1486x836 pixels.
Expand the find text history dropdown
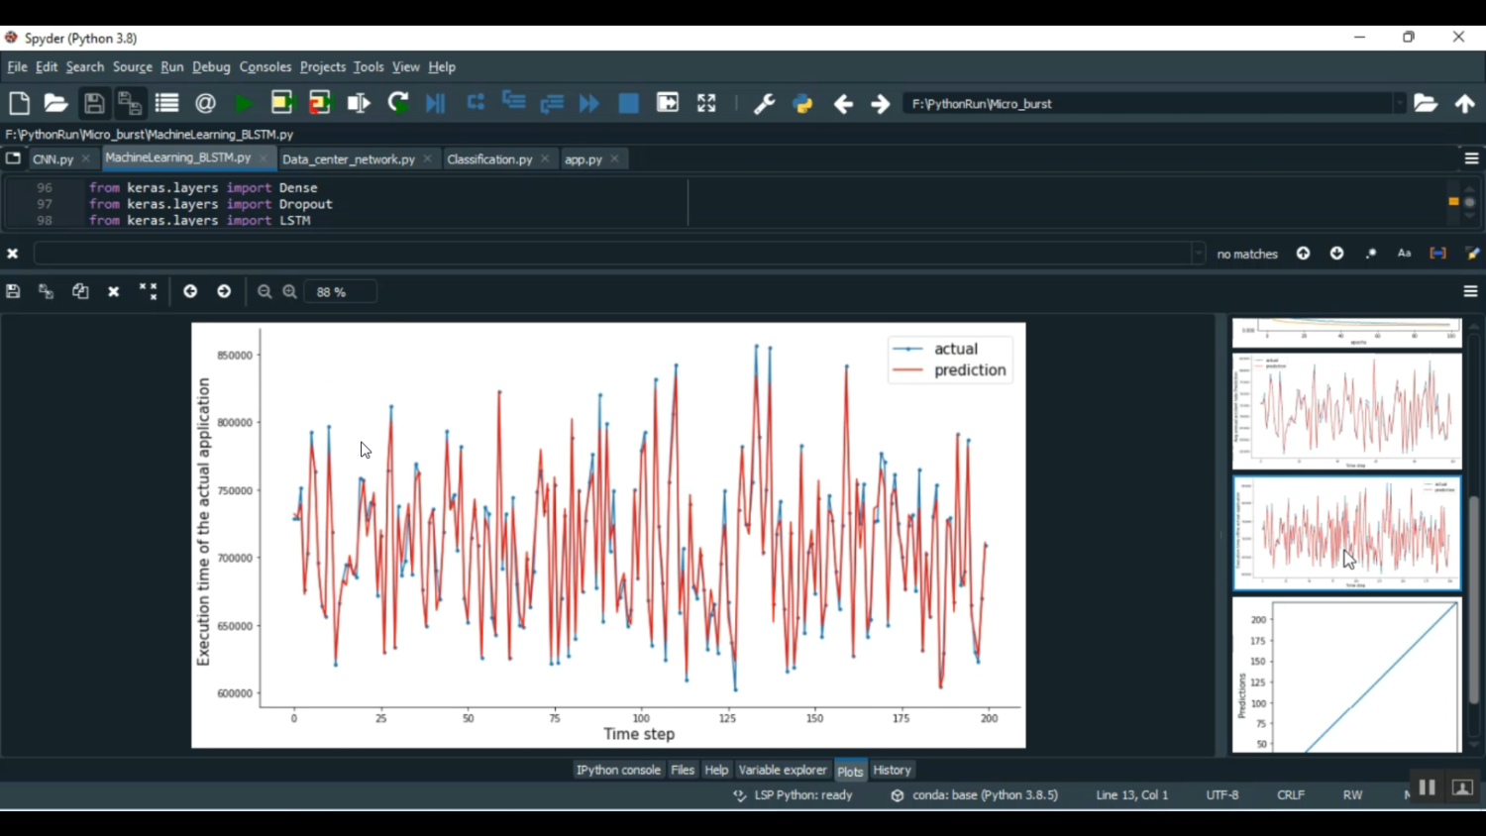point(1198,254)
